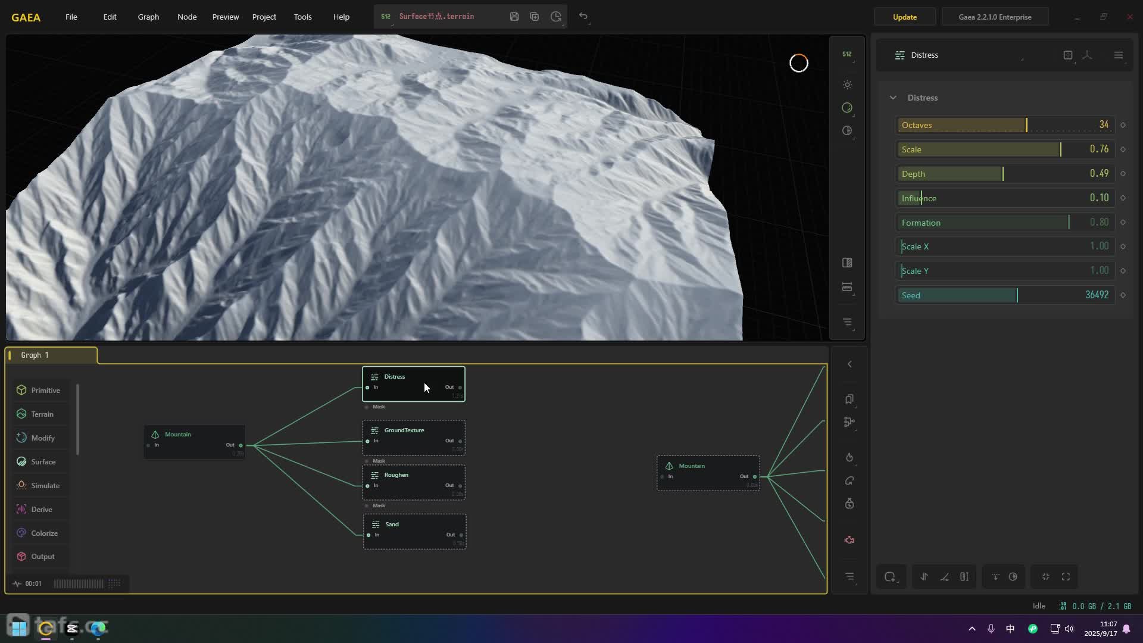Toggle keyframe diamond next to Seed
The height and width of the screenshot is (643, 1143).
tap(1123, 295)
